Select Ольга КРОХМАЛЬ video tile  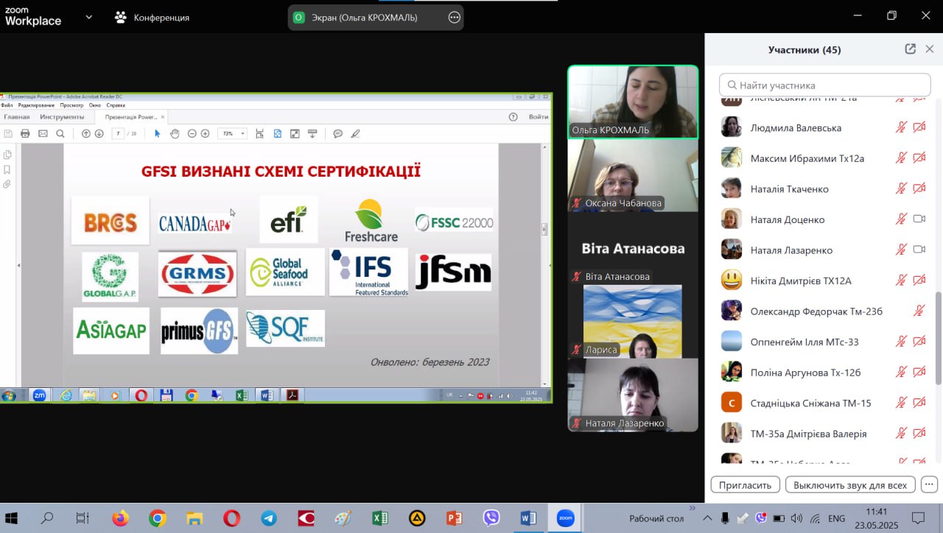pos(633,102)
